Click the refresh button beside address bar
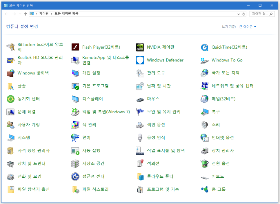 (x=244, y=14)
